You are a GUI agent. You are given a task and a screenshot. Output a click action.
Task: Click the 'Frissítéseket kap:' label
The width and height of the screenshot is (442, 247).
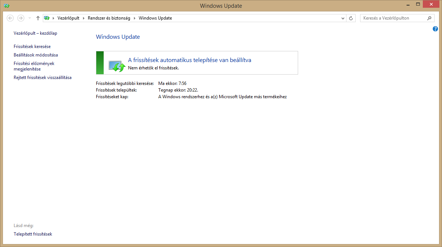click(112, 97)
